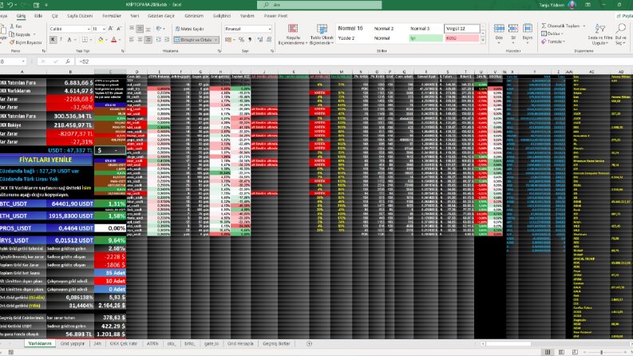Apply the Kötü red cell style
This screenshot has width=633, height=356.
point(461,38)
